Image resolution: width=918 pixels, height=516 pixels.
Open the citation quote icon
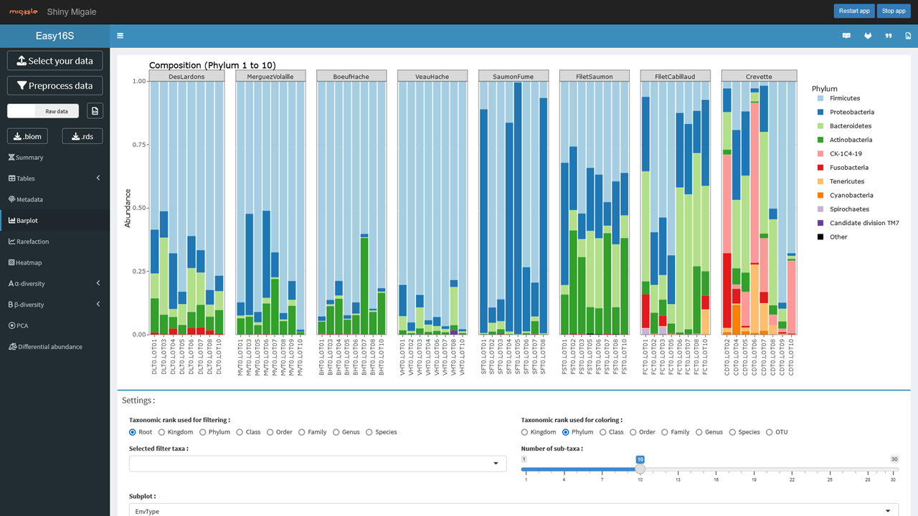(x=889, y=36)
